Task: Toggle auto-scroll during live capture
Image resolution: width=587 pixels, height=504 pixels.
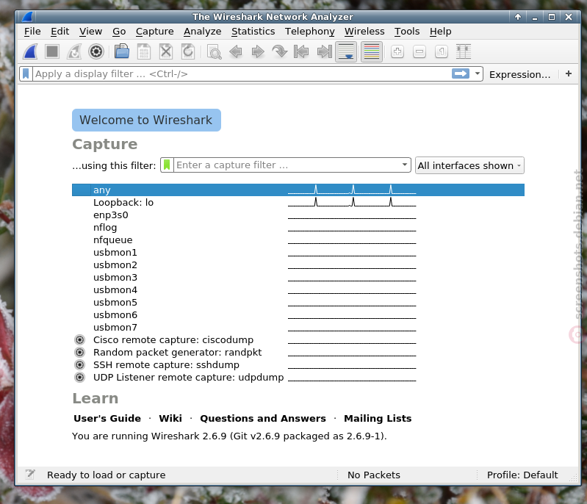Action: click(x=346, y=51)
